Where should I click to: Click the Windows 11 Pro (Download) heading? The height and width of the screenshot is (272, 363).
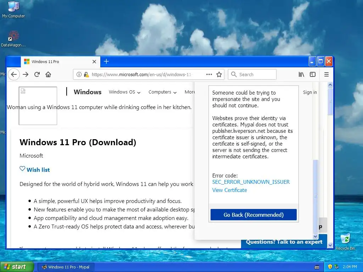(x=78, y=142)
